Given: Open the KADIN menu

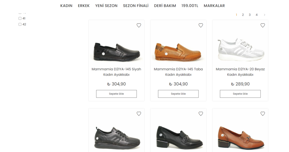Looking at the screenshot, I should tap(66, 6).
